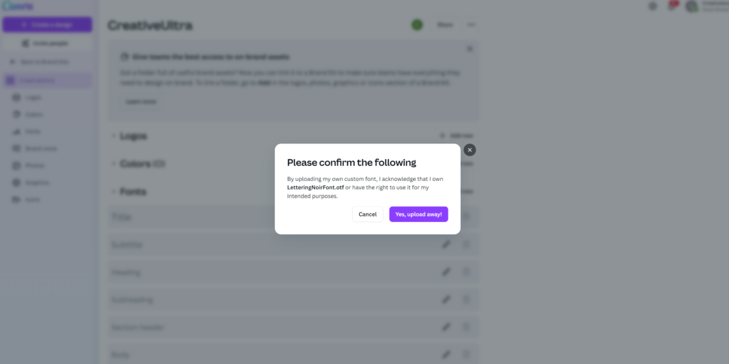Click the pencil icon on Subtitle row

tap(446, 244)
